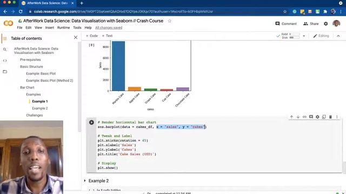Click the address bar URL
346x194 pixels.
pyautogui.click(x=123, y=11)
